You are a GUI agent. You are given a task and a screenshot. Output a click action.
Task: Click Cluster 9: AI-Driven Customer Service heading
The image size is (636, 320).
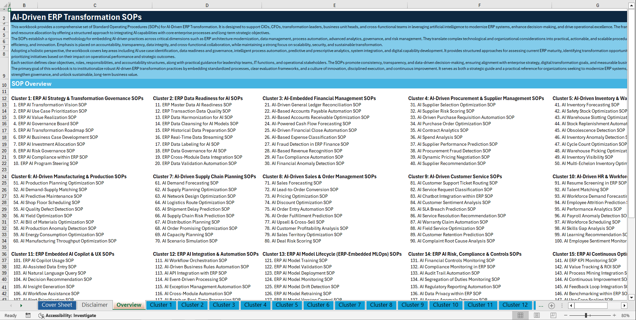[x=455, y=177]
